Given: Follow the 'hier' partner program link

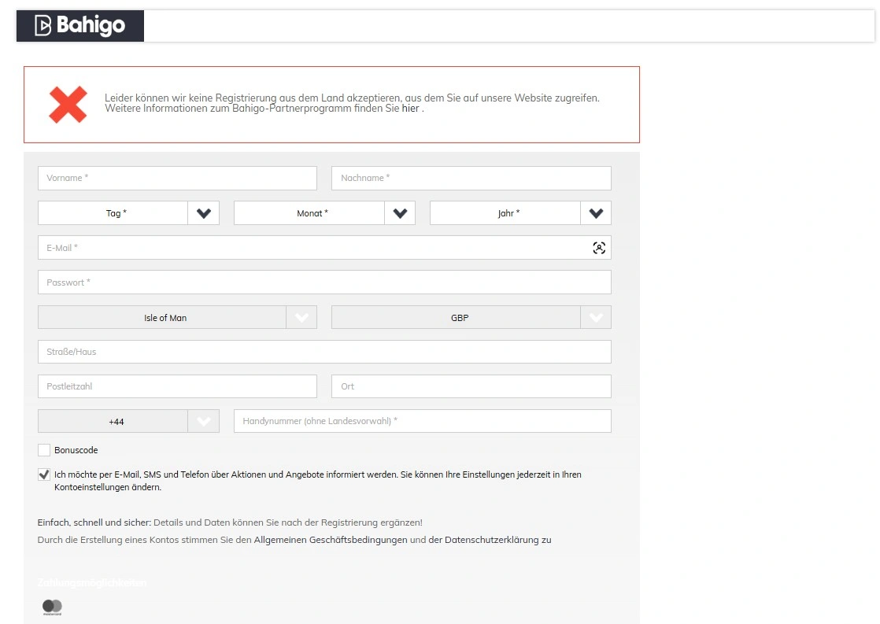Looking at the screenshot, I should click(410, 109).
